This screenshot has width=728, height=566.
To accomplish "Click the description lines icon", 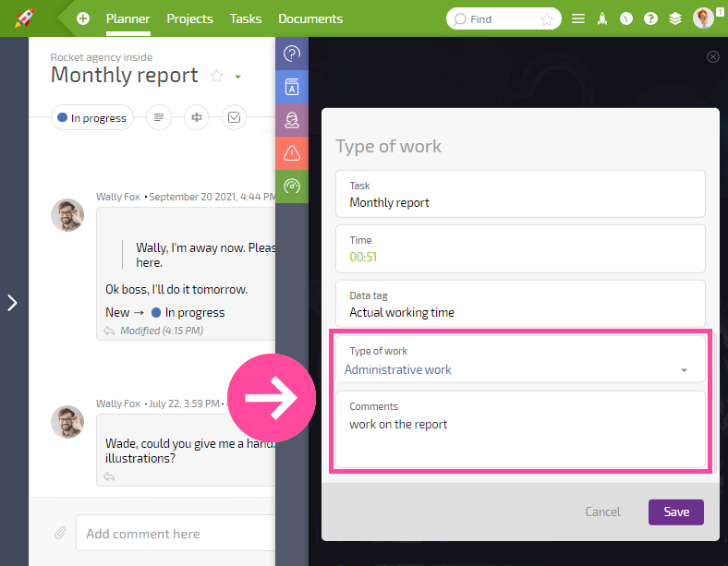I will (159, 117).
